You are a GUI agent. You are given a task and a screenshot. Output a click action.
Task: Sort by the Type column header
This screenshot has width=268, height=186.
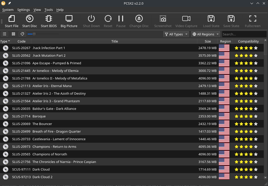coord(5,41)
